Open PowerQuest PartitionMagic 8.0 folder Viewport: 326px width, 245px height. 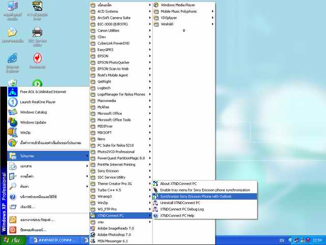(121, 158)
